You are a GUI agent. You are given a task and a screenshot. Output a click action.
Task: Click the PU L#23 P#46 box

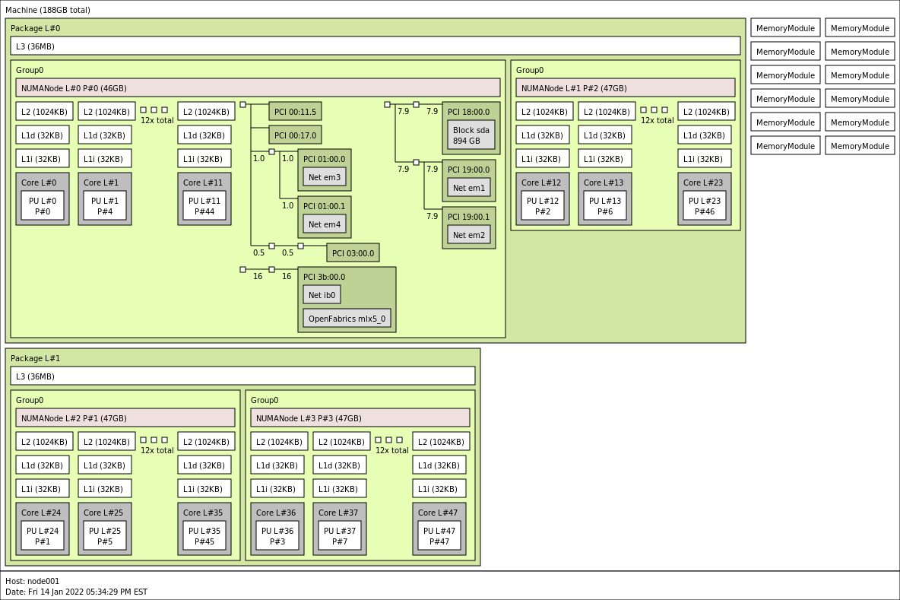tap(705, 205)
